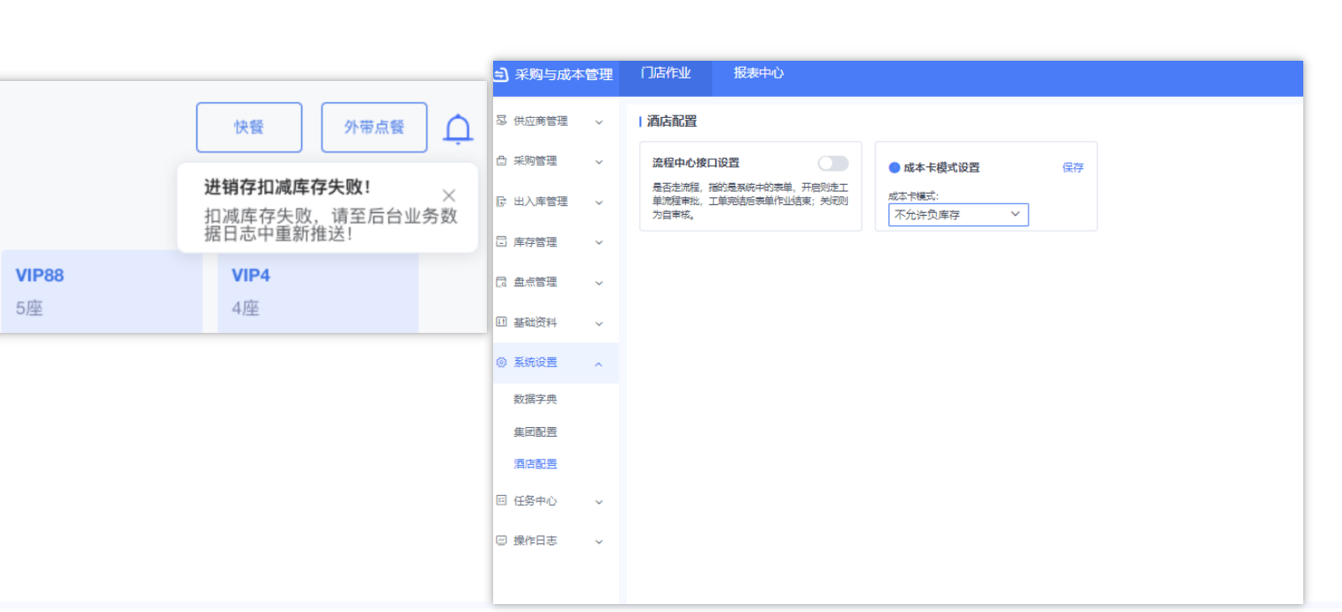The height and width of the screenshot is (612, 1342).
Task: Expand the 盘点管理 menu chevron
Action: 600,284
